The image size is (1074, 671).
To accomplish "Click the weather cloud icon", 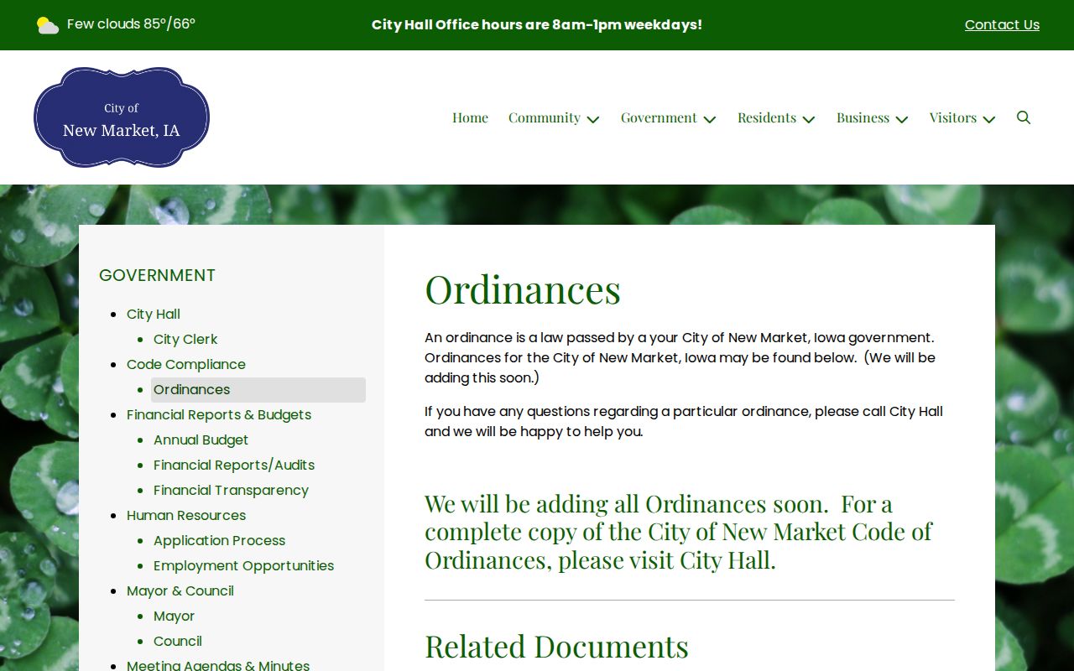I will coord(48,25).
